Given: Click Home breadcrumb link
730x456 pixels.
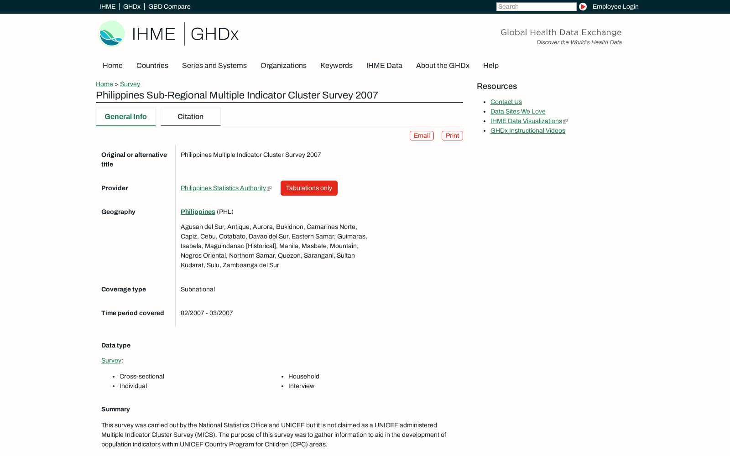Looking at the screenshot, I should 104,84.
